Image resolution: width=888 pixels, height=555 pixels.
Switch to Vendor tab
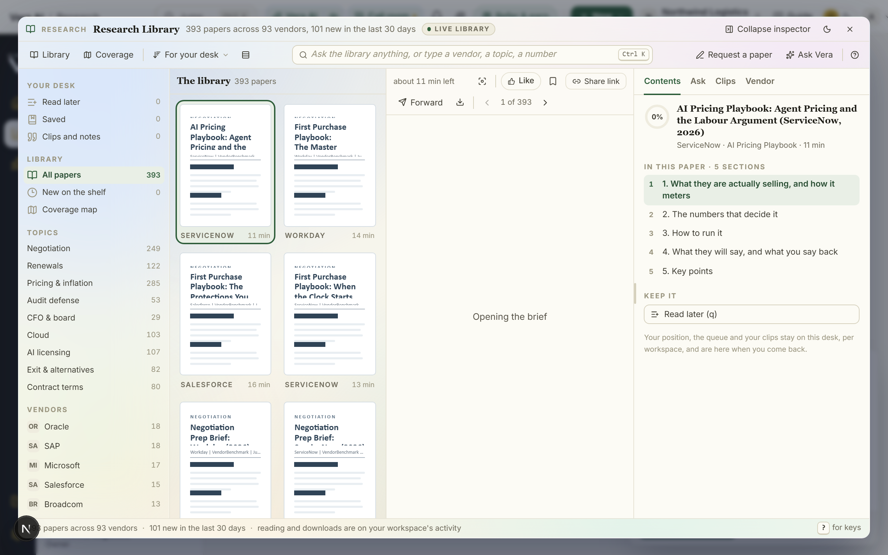pos(760,82)
